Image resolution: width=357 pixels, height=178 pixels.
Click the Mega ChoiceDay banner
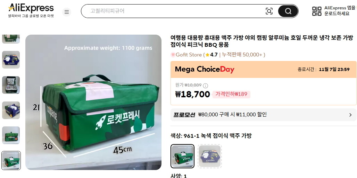(264, 70)
